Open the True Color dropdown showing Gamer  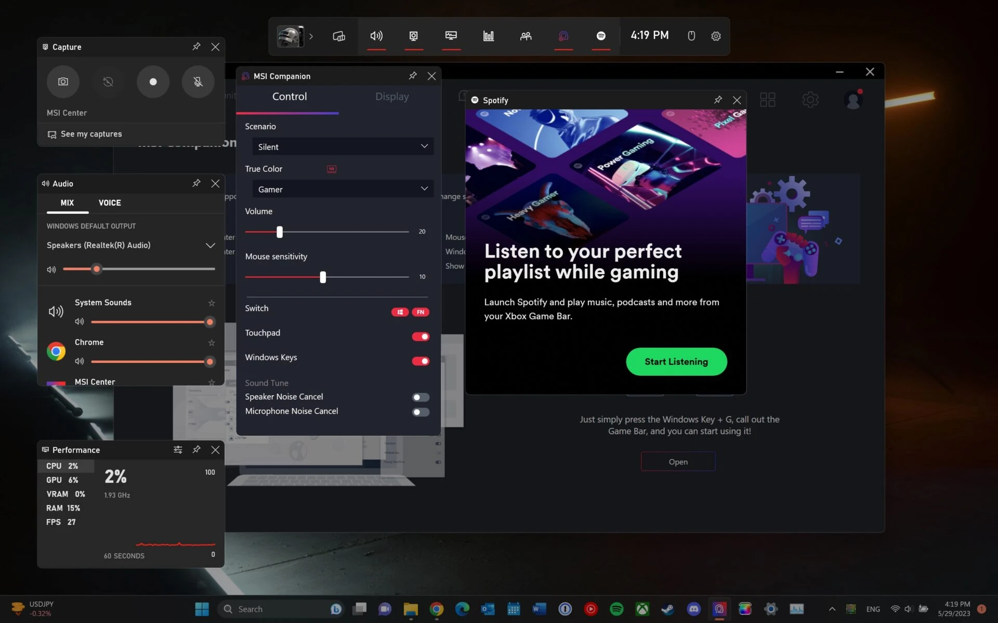tap(343, 189)
